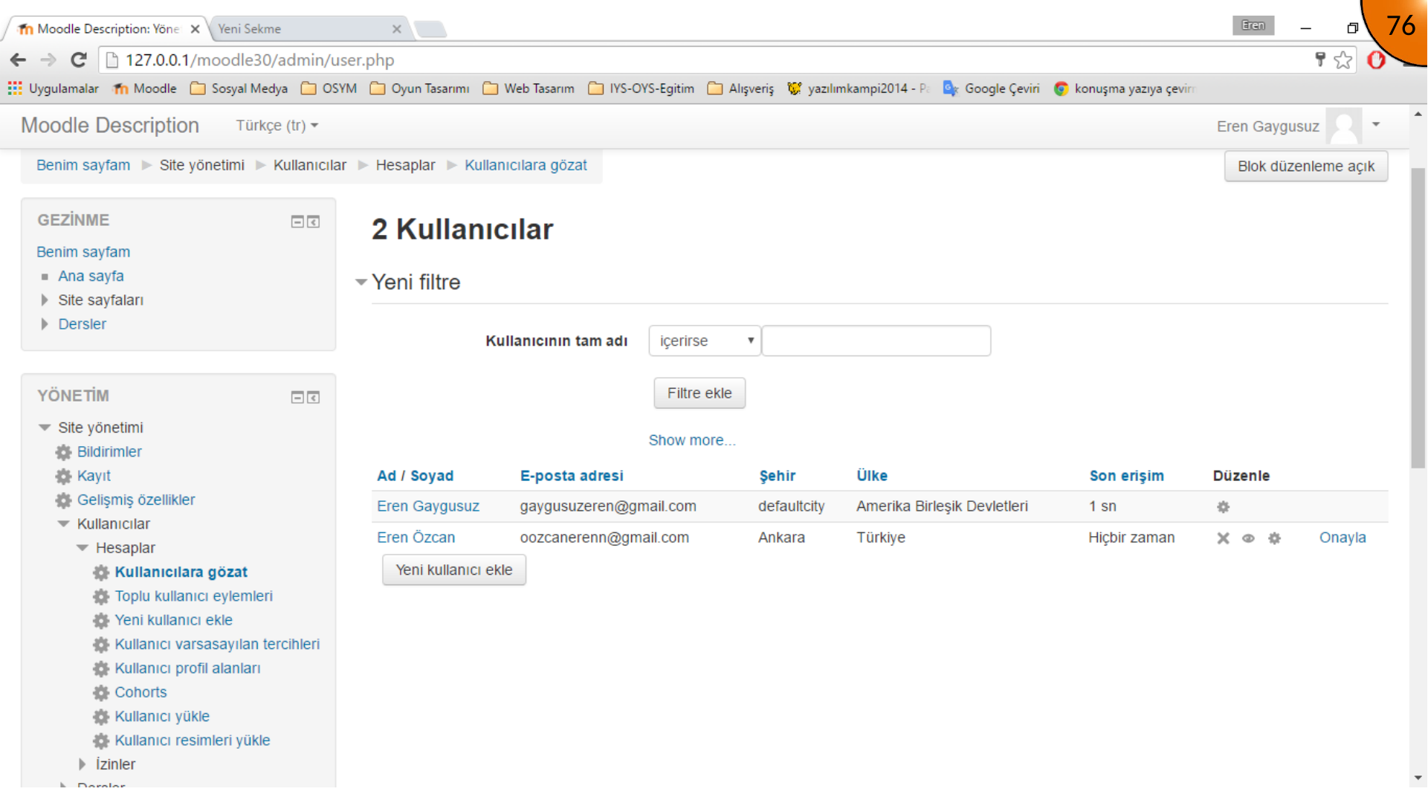Click the Filtre ekle button
The width and height of the screenshot is (1428, 803).
pos(700,393)
